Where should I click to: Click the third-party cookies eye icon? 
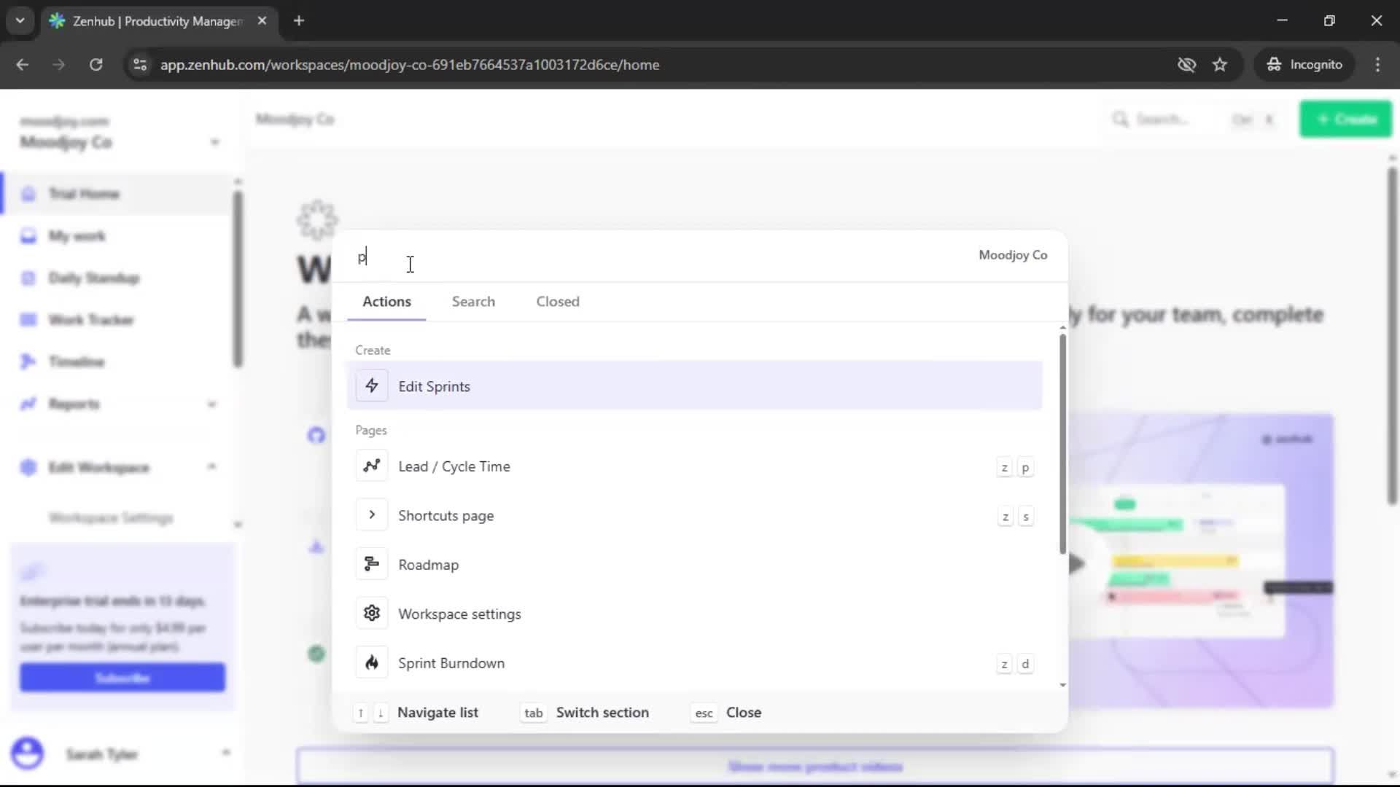click(1187, 65)
